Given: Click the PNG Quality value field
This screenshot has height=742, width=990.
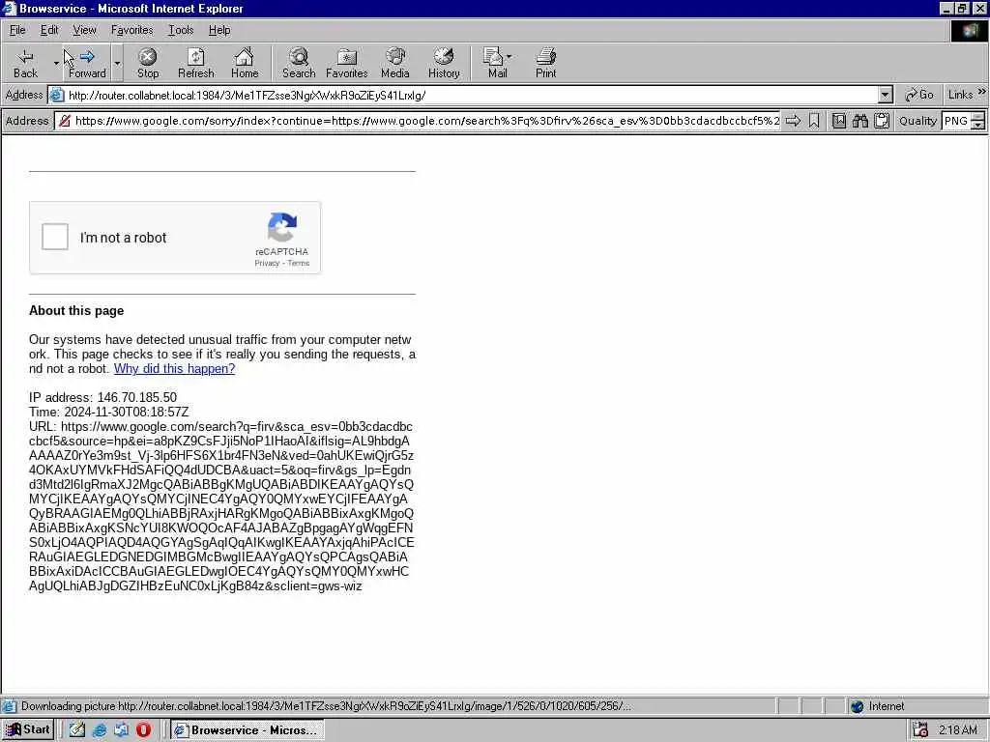Looking at the screenshot, I should point(956,121).
